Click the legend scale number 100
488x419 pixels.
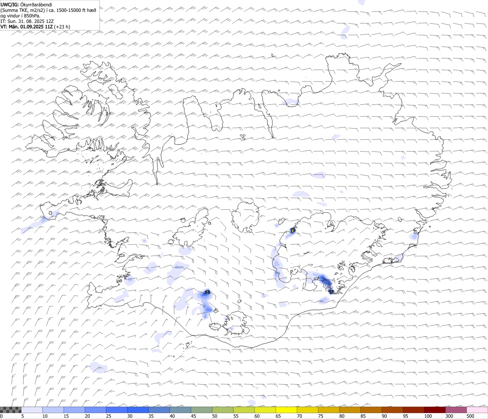[428, 416]
